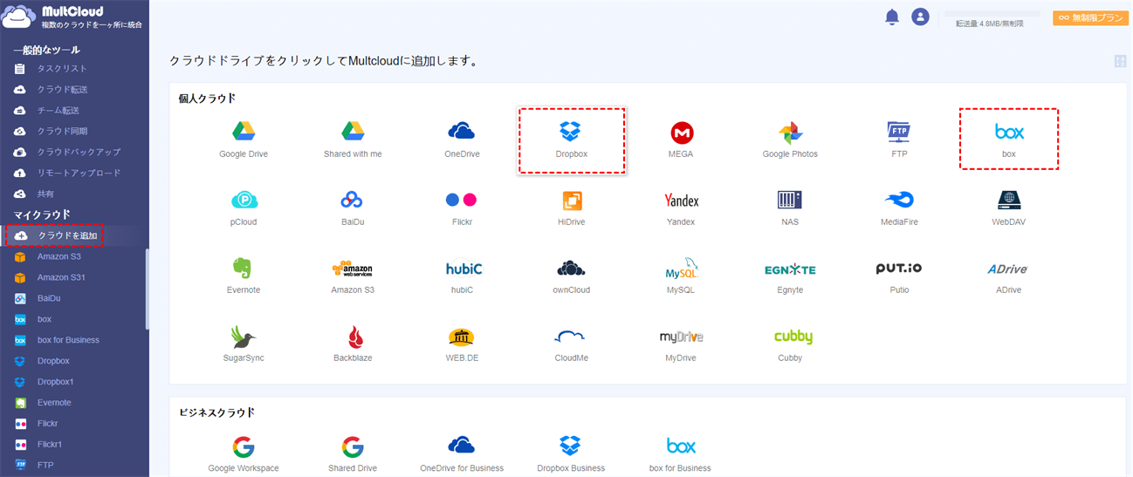Viewport: 1133px width, 477px height.
Task: Click the sidebar scrollbar
Action: [147, 289]
